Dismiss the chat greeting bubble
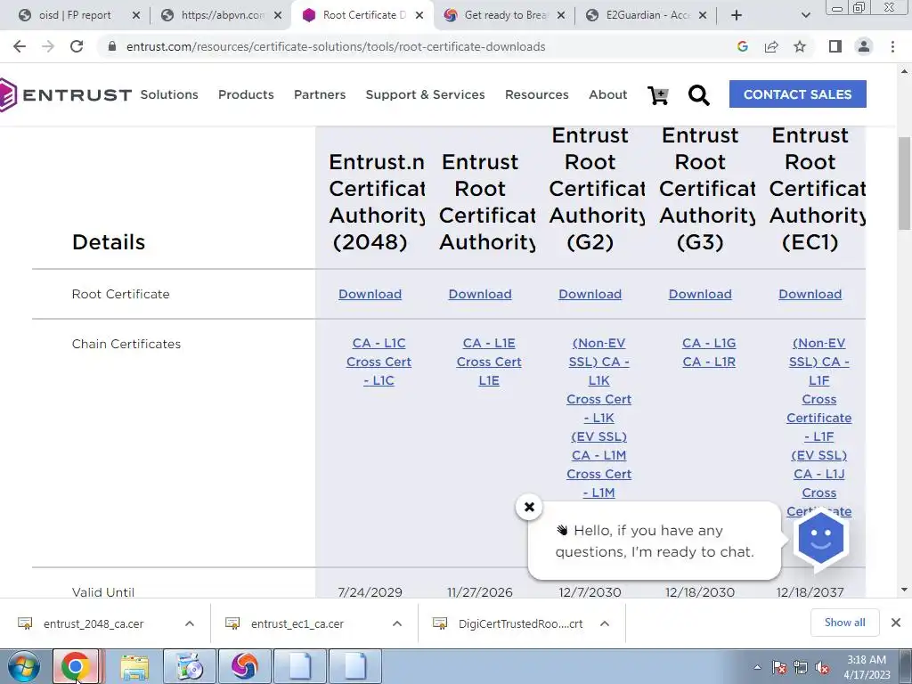Image resolution: width=912 pixels, height=684 pixels. (x=529, y=507)
